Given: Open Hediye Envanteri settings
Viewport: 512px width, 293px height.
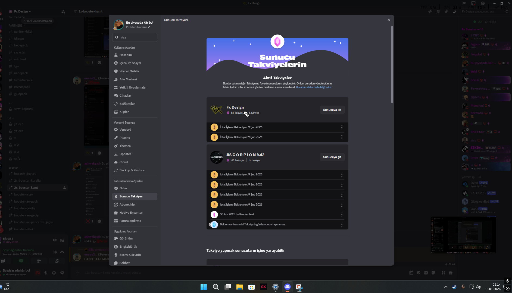Looking at the screenshot, I should click(135, 213).
